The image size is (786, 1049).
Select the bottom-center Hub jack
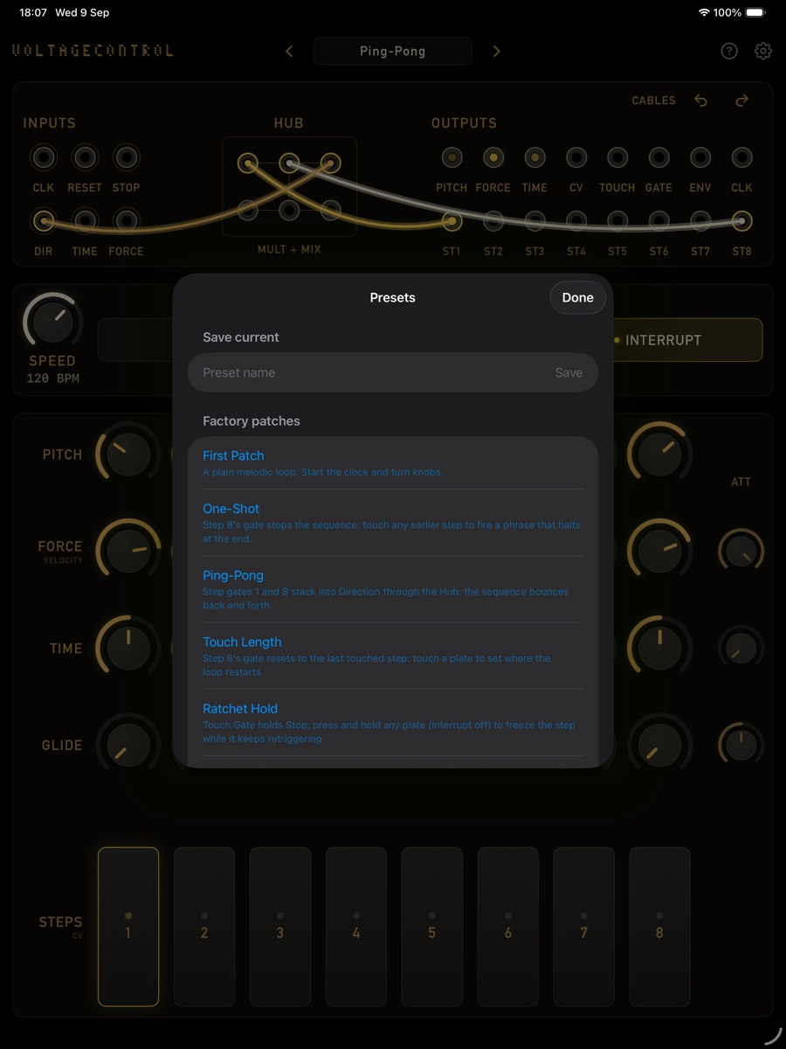pyautogui.click(x=289, y=210)
